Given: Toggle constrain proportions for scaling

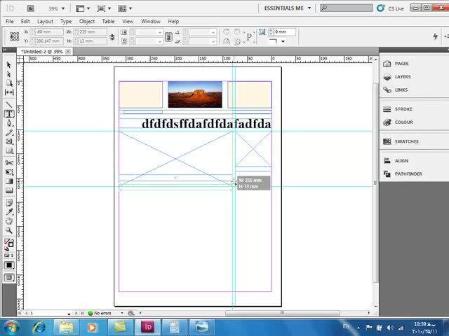Looking at the screenshot, I should [x=168, y=36].
